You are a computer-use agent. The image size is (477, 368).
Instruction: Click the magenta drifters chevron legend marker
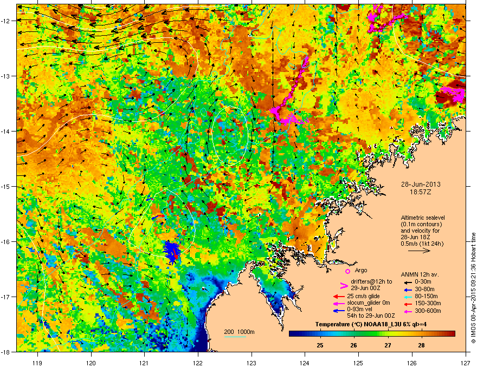click(344, 285)
